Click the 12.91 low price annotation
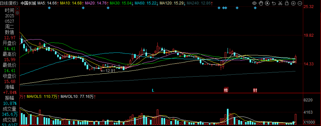Viewport: 321px width, 126px height. point(110,70)
